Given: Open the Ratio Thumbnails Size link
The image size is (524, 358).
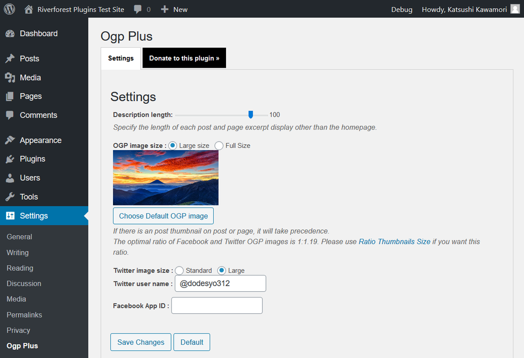Looking at the screenshot, I should [x=394, y=241].
